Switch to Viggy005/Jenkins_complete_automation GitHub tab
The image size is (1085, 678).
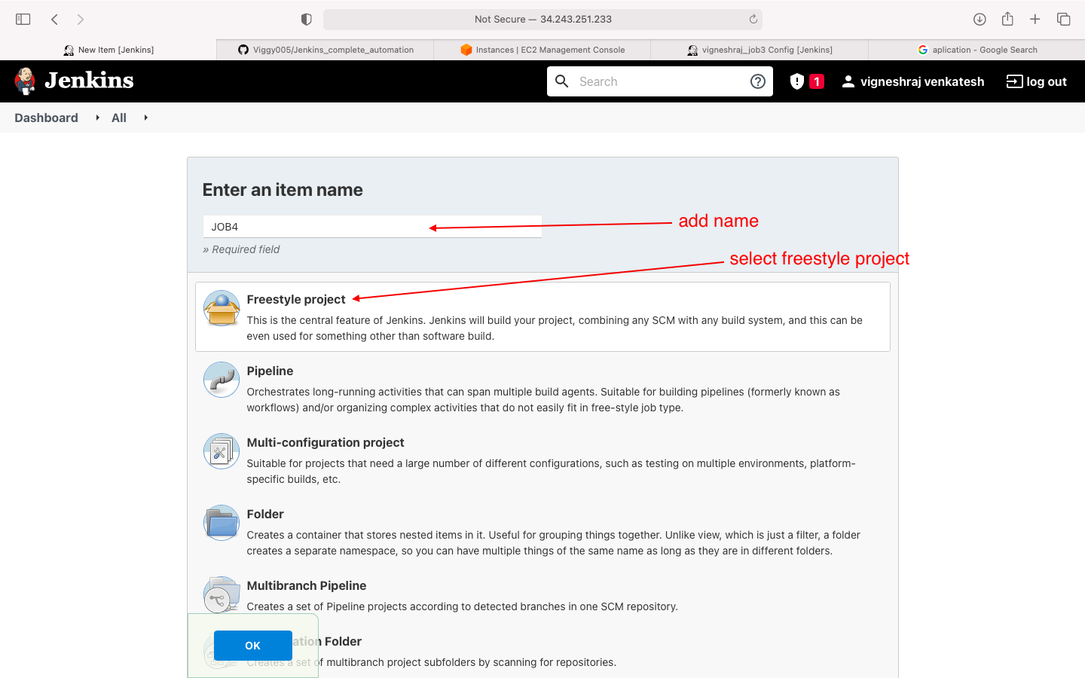point(325,50)
